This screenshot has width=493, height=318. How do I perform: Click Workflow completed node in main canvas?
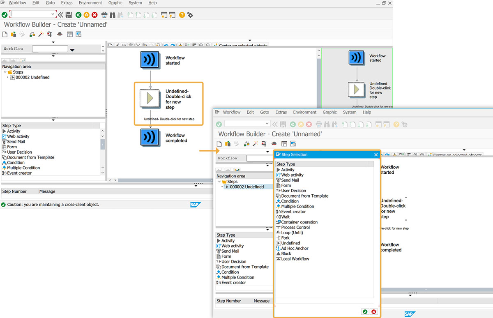pos(151,137)
